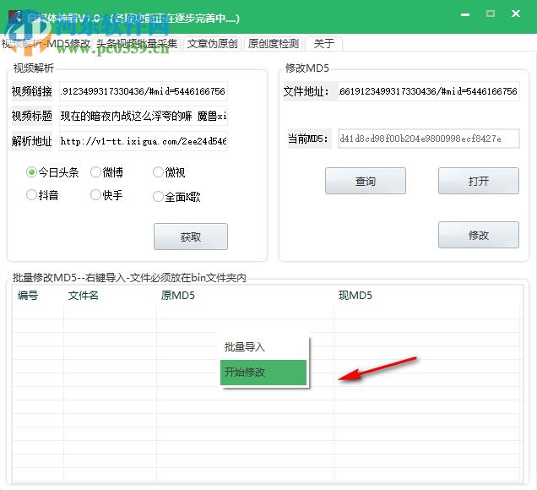Close the application window
The image size is (537, 490).
click(516, 14)
